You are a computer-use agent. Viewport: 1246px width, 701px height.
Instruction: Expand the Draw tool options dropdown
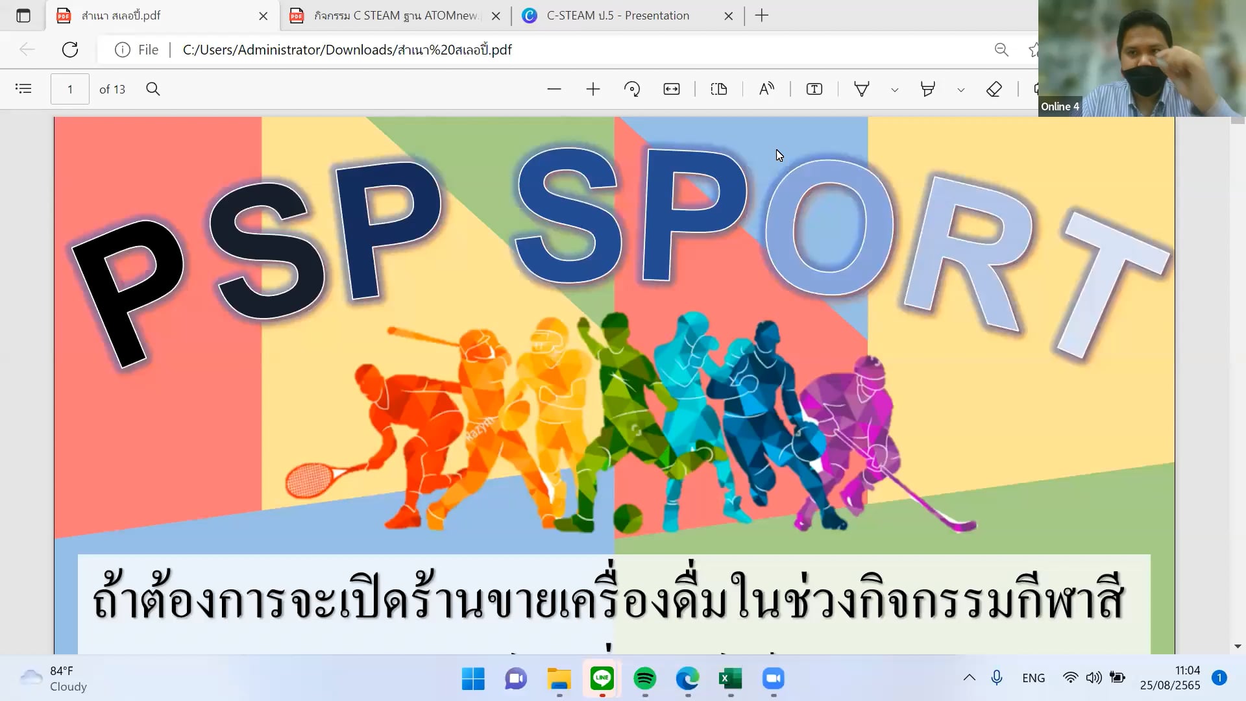click(894, 90)
